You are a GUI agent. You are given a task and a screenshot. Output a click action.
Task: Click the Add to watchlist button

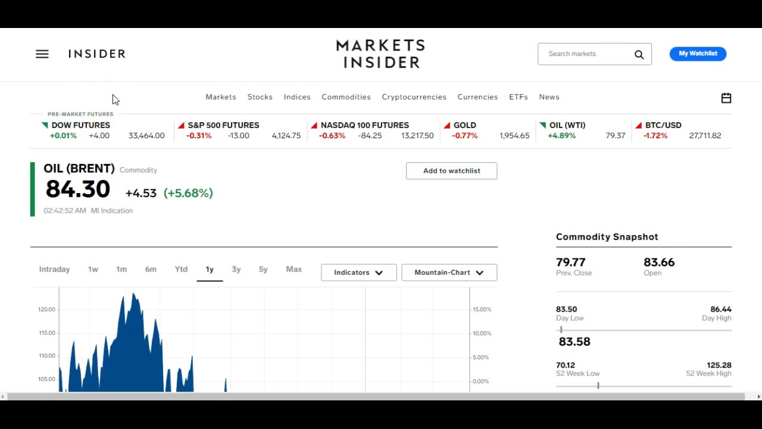(x=451, y=170)
